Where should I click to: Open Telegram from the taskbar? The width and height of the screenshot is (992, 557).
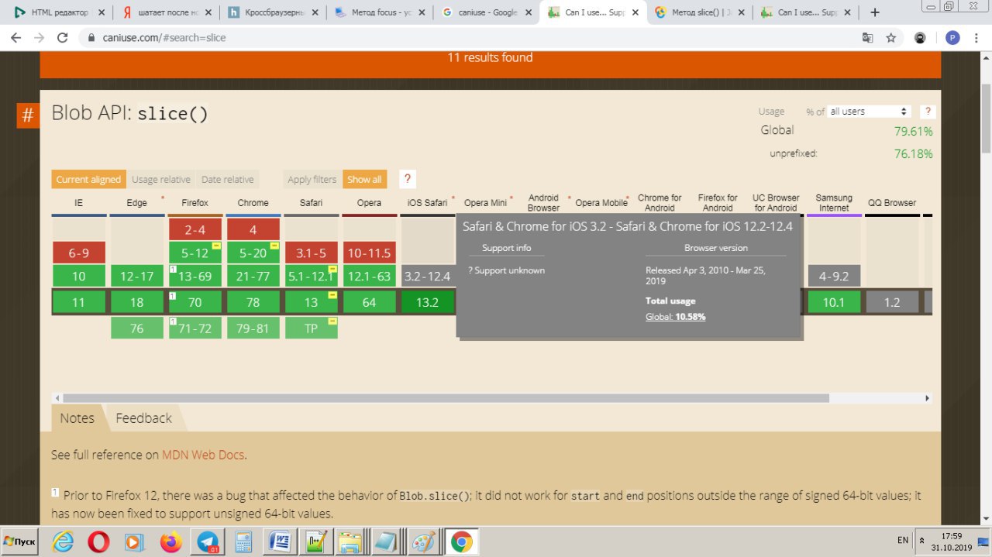point(208,541)
